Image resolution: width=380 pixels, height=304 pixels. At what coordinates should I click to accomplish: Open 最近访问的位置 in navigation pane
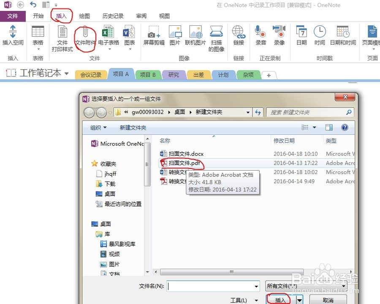123,204
